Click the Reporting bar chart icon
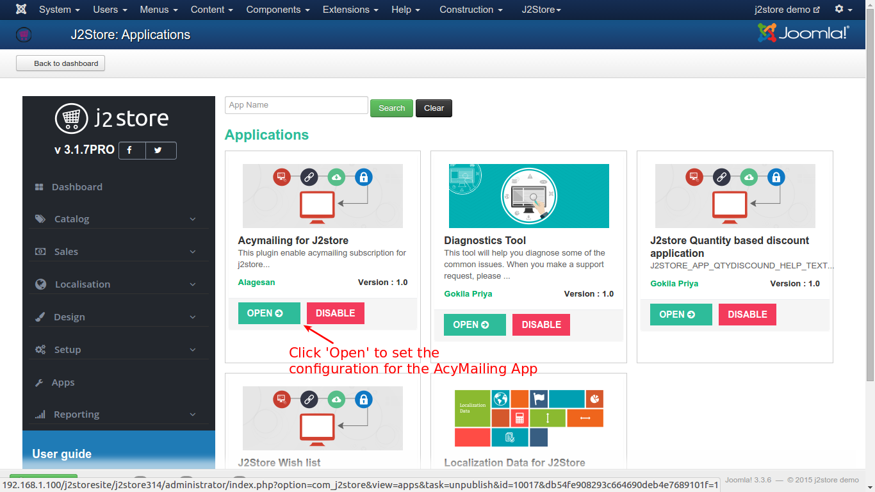875x492 pixels. pyautogui.click(x=40, y=414)
